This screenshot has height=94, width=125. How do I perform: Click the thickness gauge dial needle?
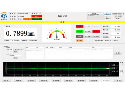[x=57, y=35]
